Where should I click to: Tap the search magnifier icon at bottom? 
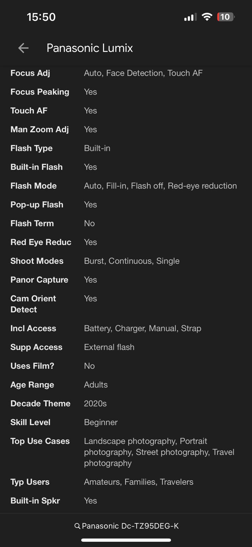click(x=77, y=526)
